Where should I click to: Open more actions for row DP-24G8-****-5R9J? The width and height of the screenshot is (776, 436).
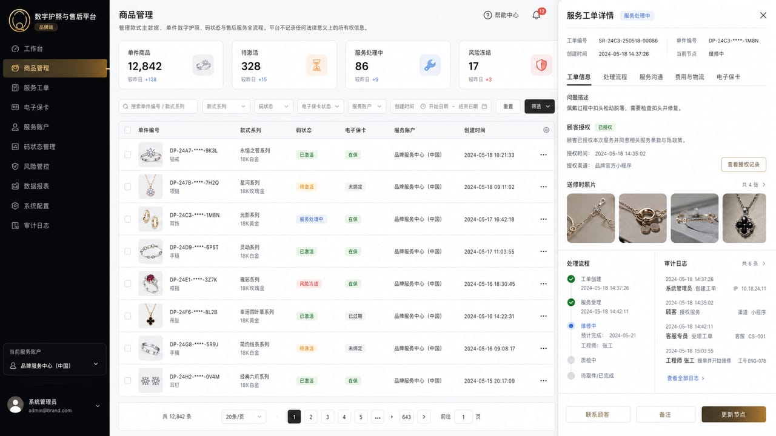click(x=543, y=348)
